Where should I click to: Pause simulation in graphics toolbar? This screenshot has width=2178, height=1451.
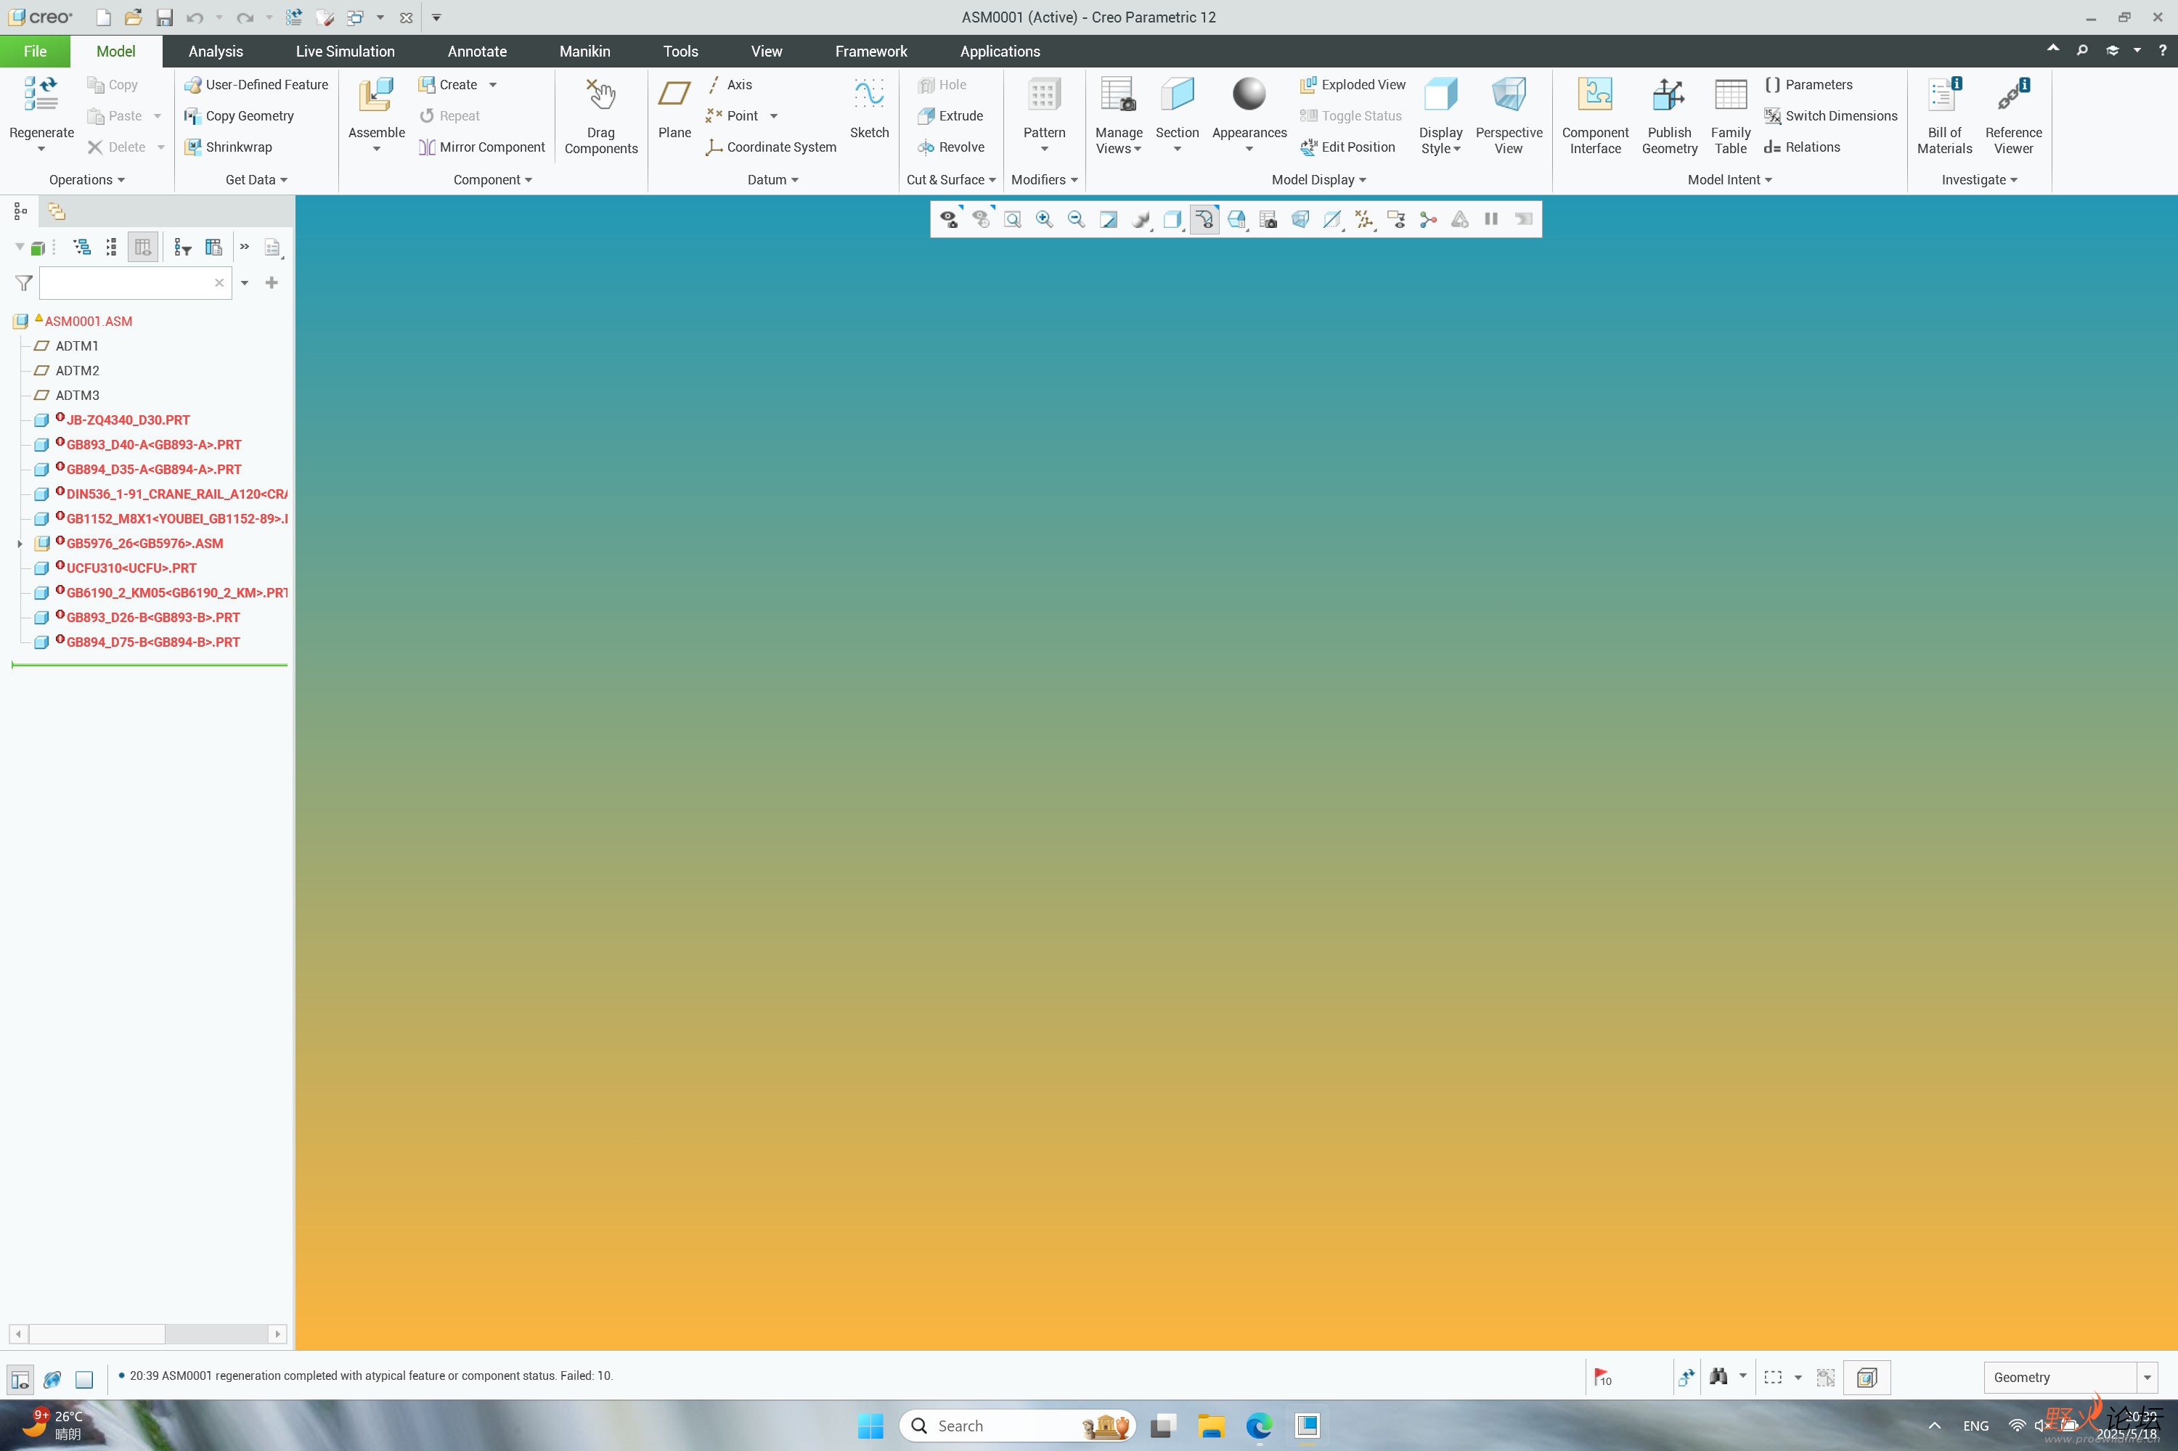point(1491,219)
